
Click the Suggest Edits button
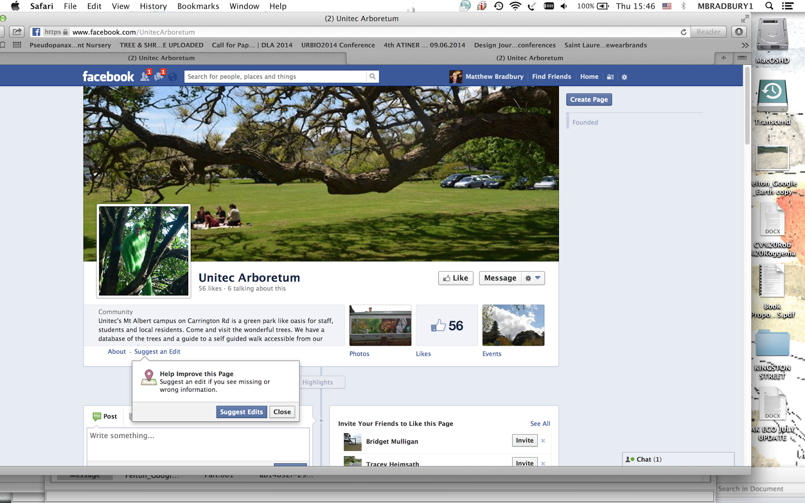coord(242,412)
